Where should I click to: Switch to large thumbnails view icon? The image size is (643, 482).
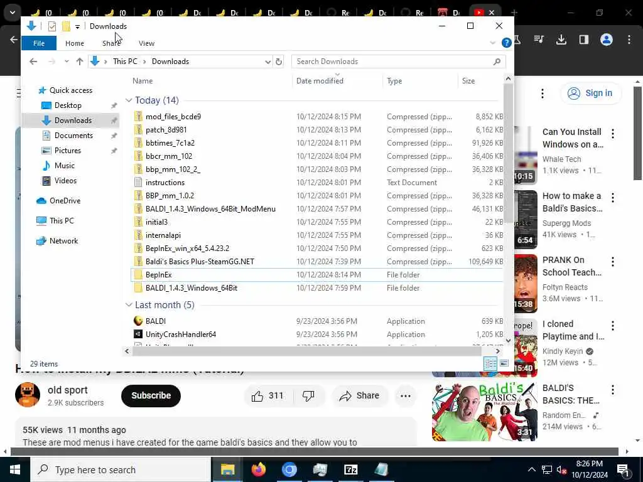tap(504, 363)
